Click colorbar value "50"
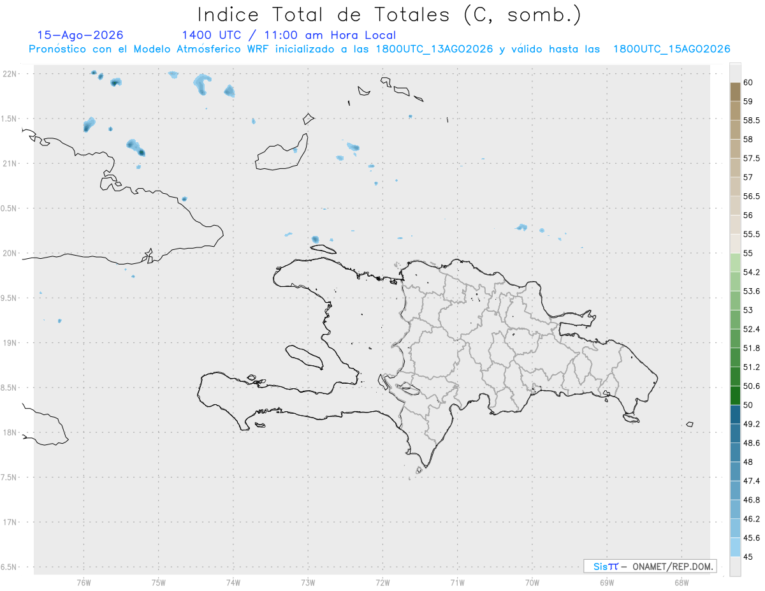 point(748,405)
